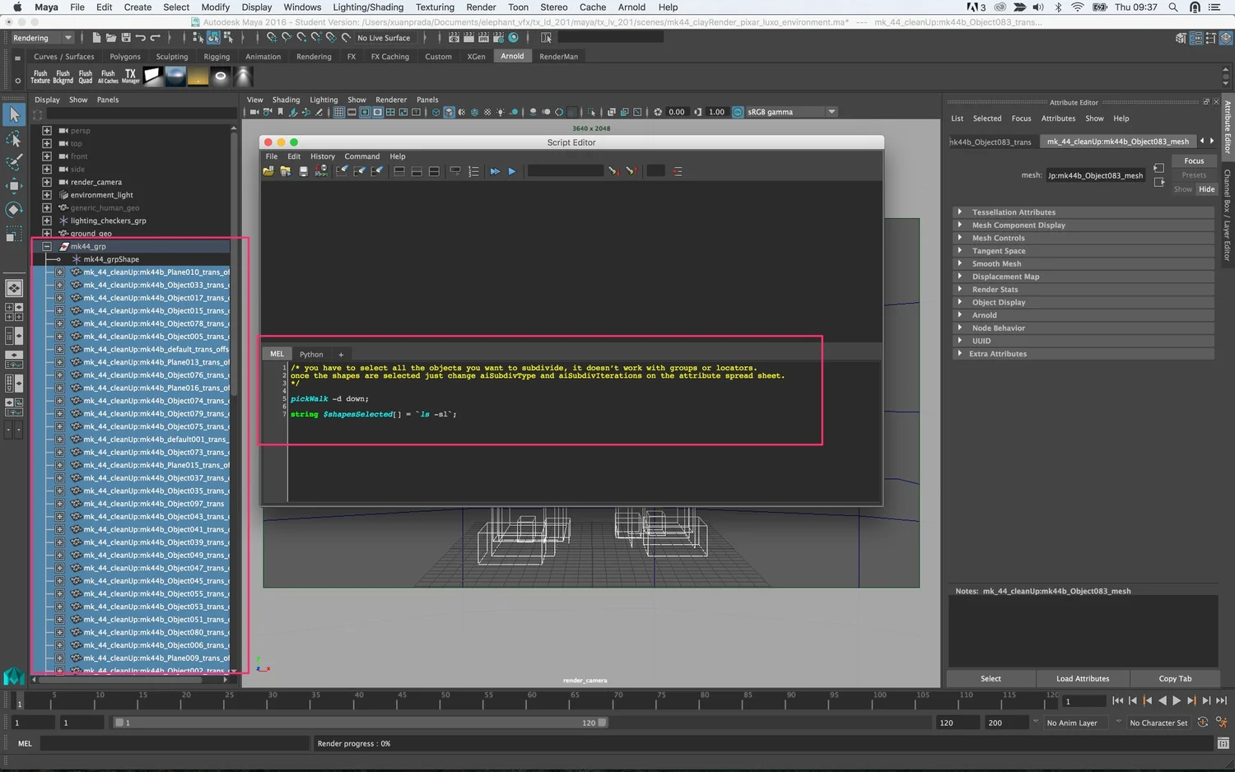1235x772 pixels.
Task: Create an Arnold skydome light from the shelf
Action: (x=175, y=77)
